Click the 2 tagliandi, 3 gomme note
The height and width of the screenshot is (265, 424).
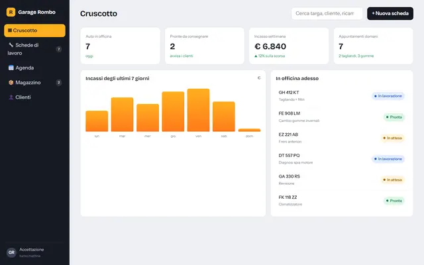coord(356,56)
